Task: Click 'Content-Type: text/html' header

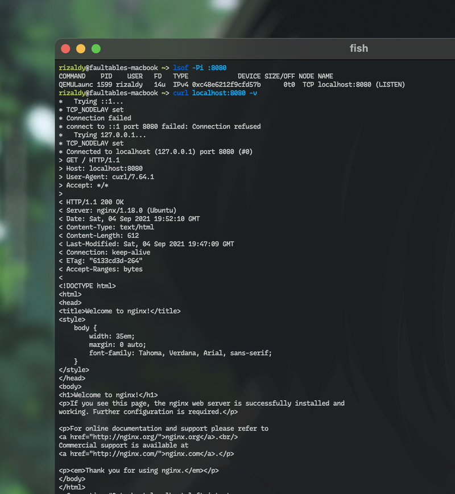Action: pyautogui.click(x=106, y=227)
